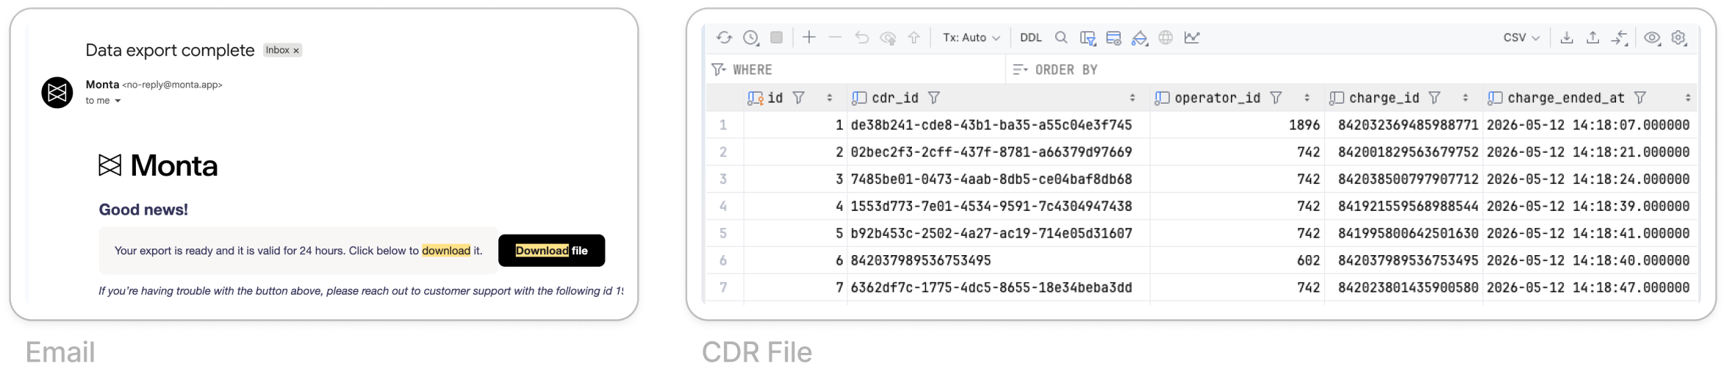Open the Tx: Auto transaction dropdown
The image size is (1724, 372).
click(971, 37)
